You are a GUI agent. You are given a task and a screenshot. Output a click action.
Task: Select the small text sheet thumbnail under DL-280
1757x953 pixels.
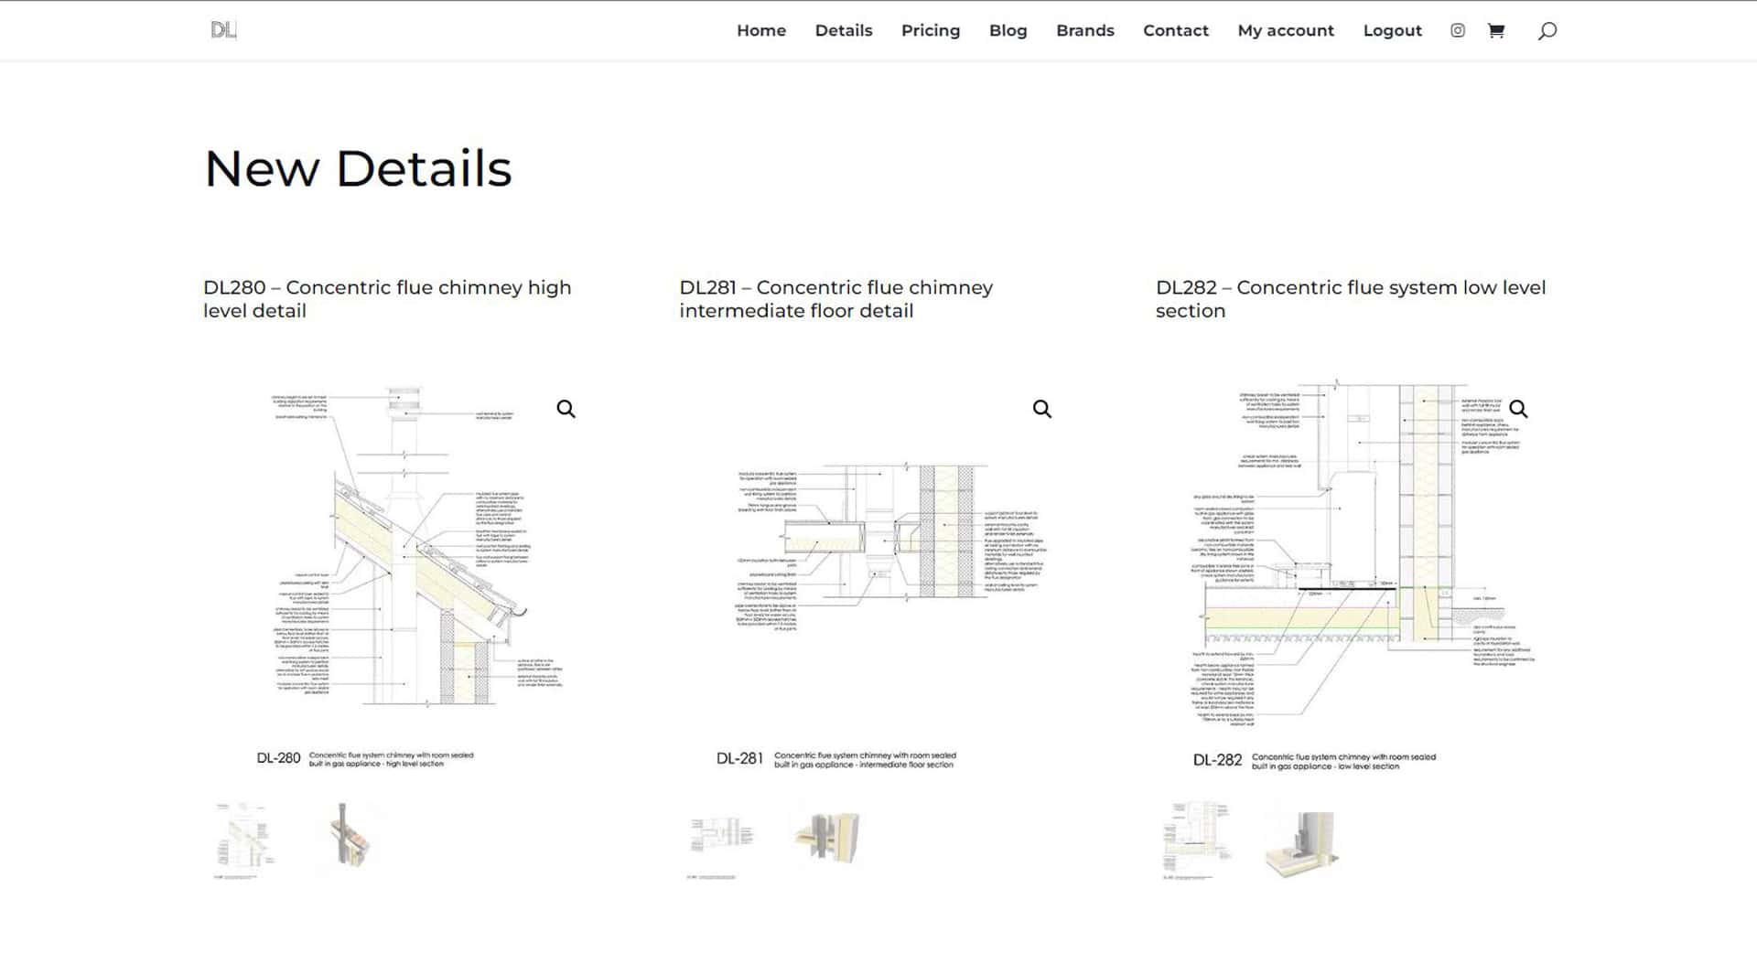click(x=243, y=837)
